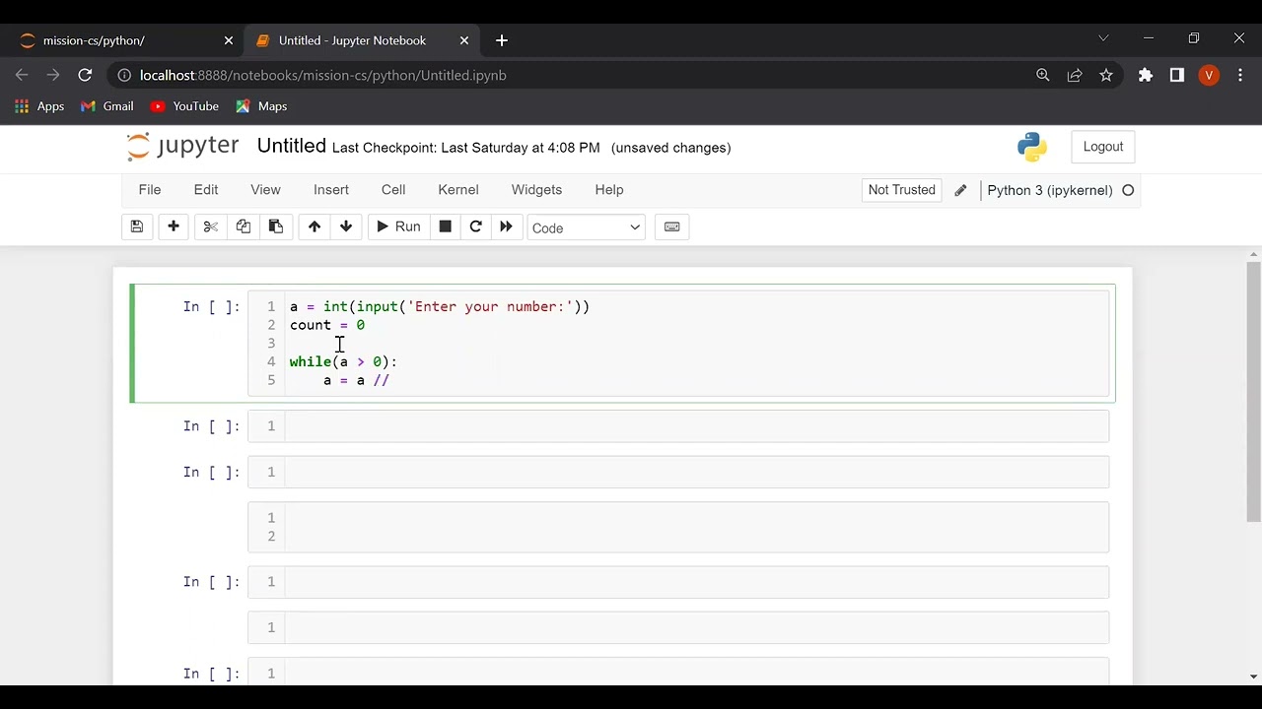Restart the kernel icon
Image resolution: width=1262 pixels, height=709 pixels.
[x=475, y=226]
